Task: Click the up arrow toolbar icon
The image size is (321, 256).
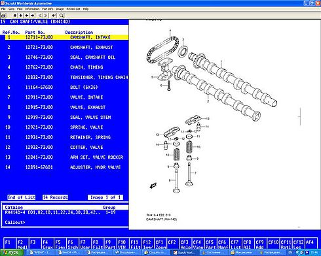Action: [x=15, y=16]
